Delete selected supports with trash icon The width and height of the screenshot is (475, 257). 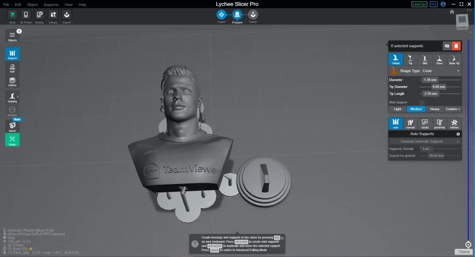tap(456, 46)
